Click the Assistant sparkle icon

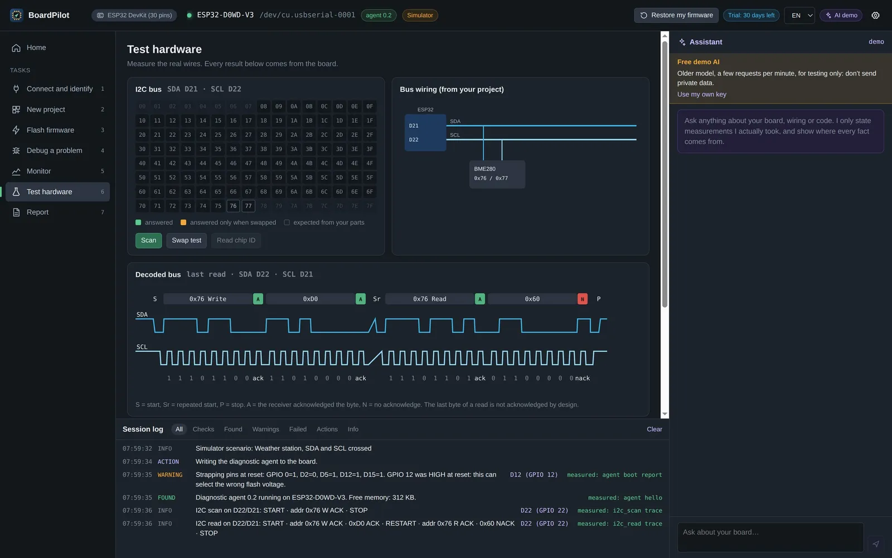[x=682, y=42]
